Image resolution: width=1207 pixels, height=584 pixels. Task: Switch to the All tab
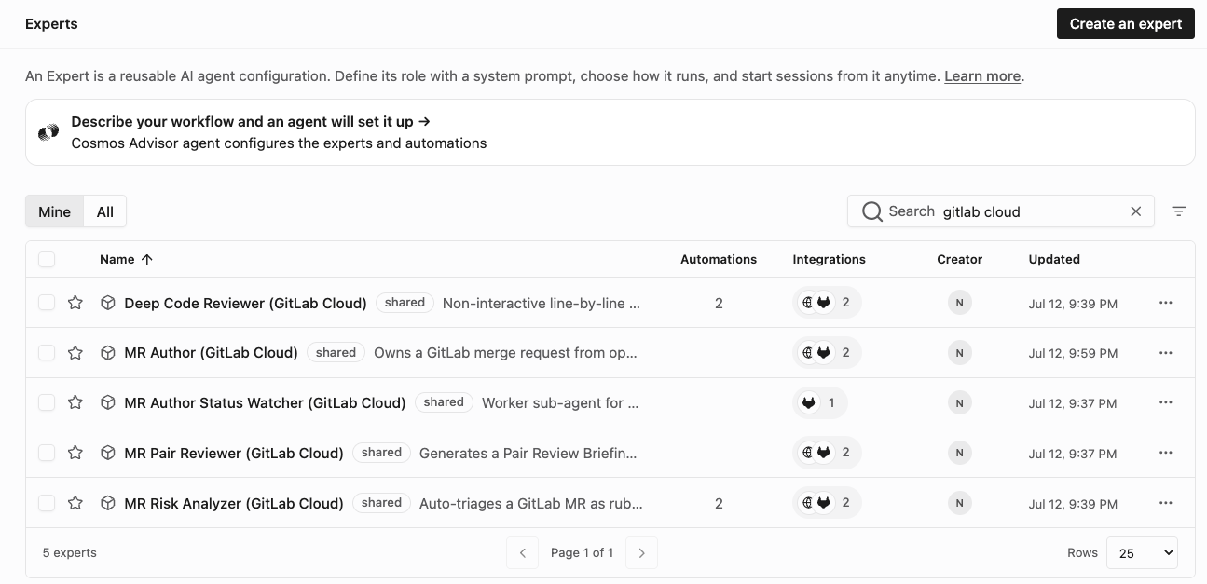click(105, 211)
